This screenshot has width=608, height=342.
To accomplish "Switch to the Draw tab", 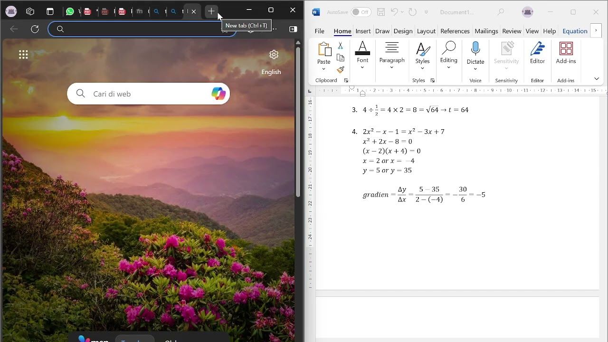I will 382,31.
